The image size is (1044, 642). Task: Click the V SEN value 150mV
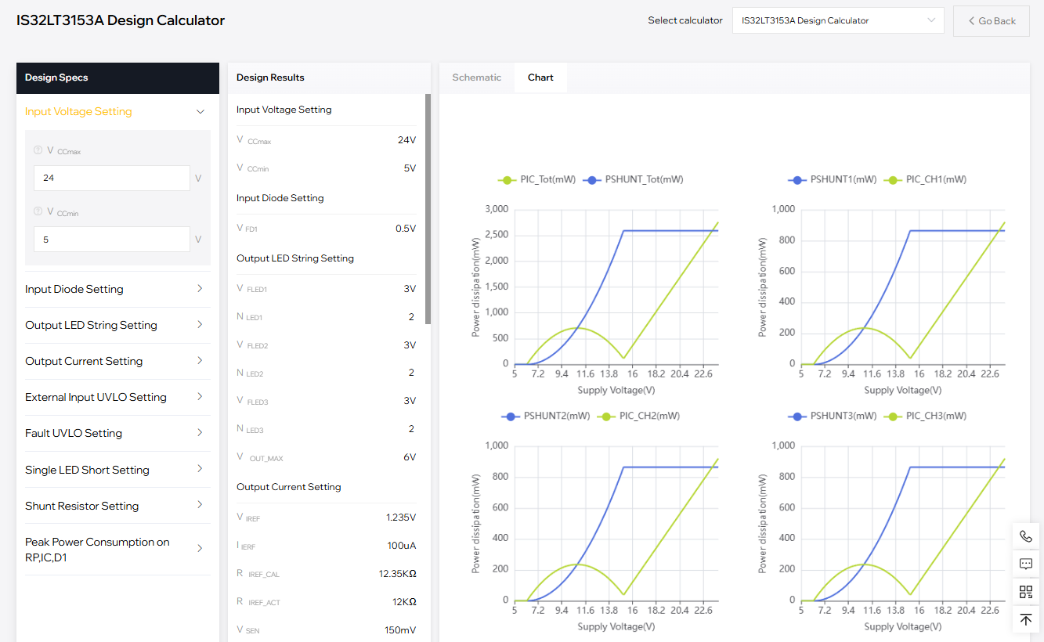click(x=400, y=630)
